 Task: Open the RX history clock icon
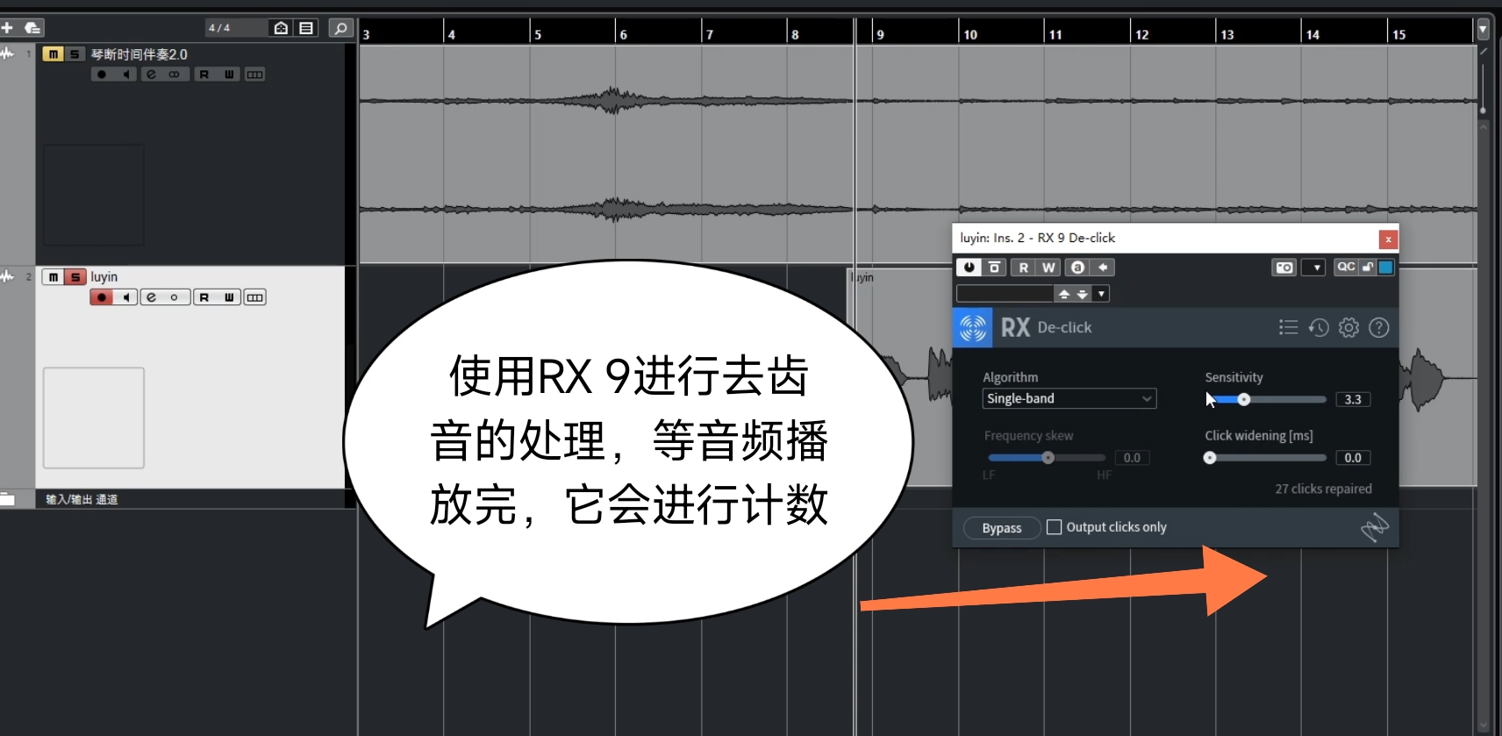1319,327
